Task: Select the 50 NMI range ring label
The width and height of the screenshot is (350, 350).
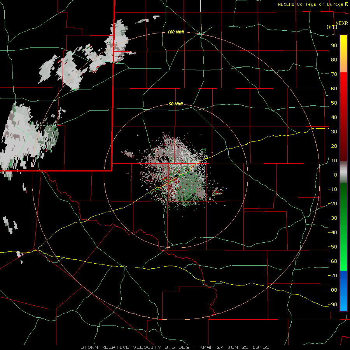Action: [x=176, y=104]
